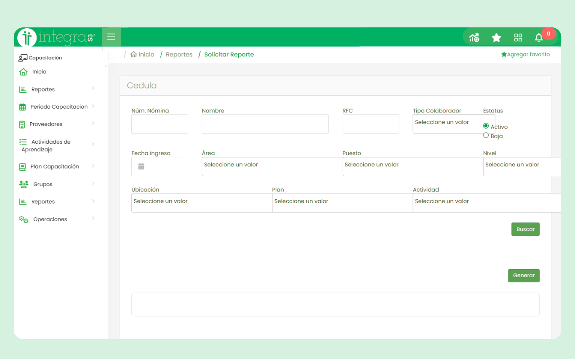
Task: Expand the Plan Capacitación chevron
Action: 93,166
